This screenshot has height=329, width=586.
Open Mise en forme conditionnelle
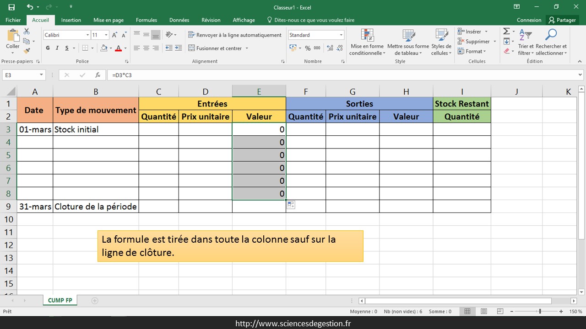(x=367, y=42)
